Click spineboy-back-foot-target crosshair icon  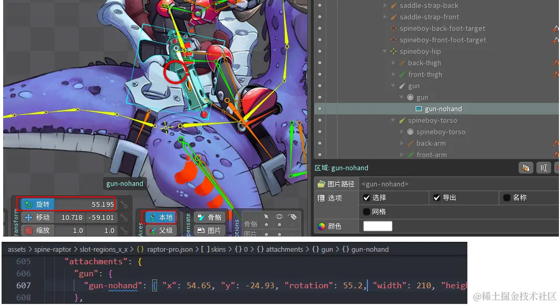click(x=394, y=28)
